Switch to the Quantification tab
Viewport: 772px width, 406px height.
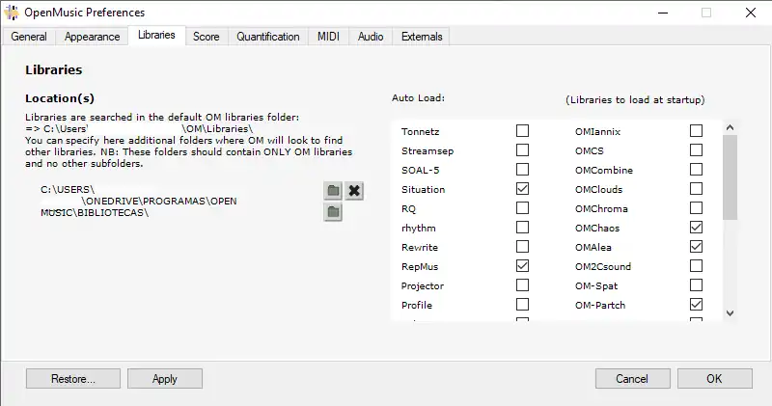coord(268,37)
